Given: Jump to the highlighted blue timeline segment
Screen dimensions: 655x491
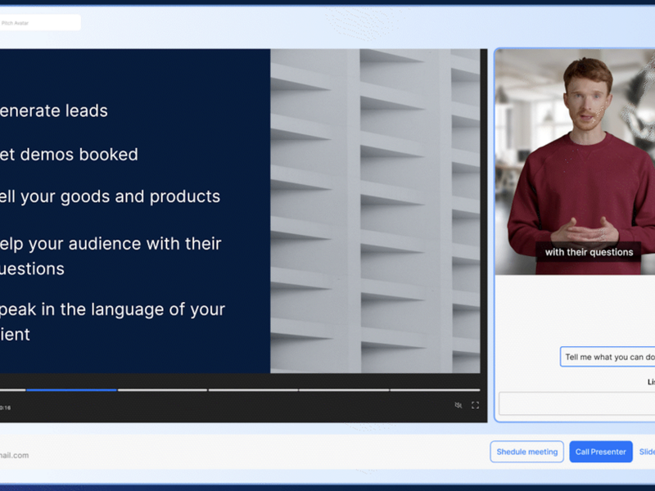Looking at the screenshot, I should coord(71,390).
